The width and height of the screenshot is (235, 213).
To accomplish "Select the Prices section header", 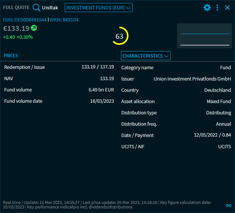I will tap(11, 56).
